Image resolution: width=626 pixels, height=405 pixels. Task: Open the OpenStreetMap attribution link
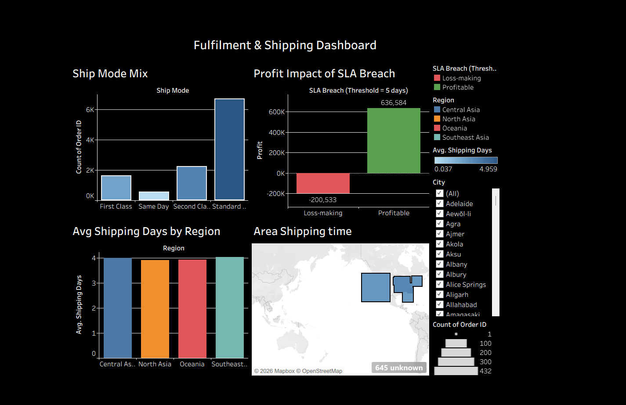[319, 371]
